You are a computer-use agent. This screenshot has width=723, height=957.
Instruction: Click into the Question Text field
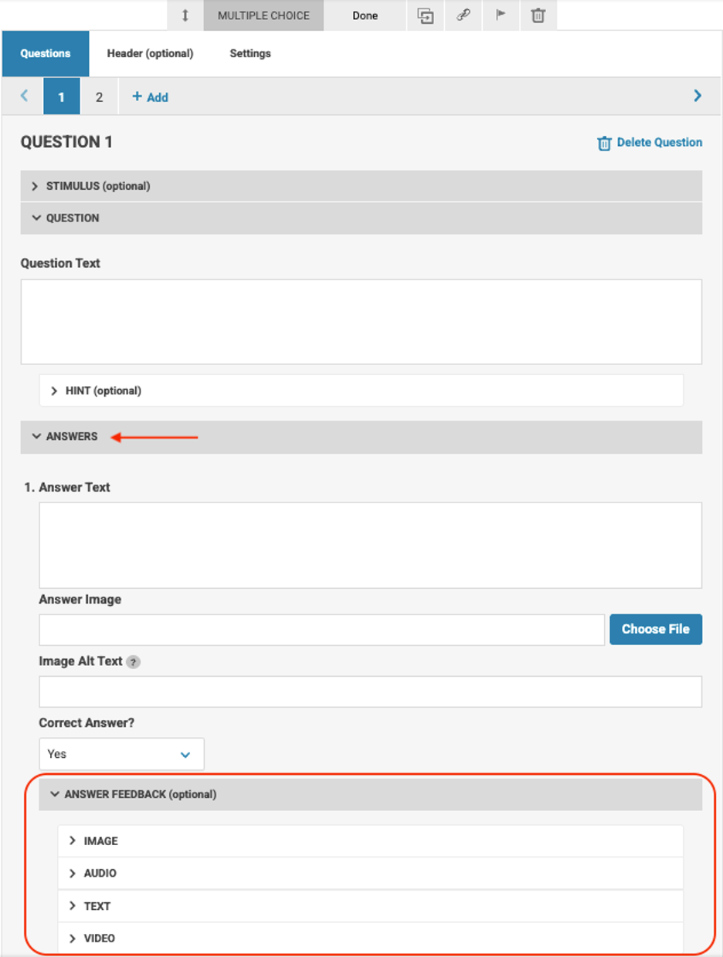(x=361, y=322)
